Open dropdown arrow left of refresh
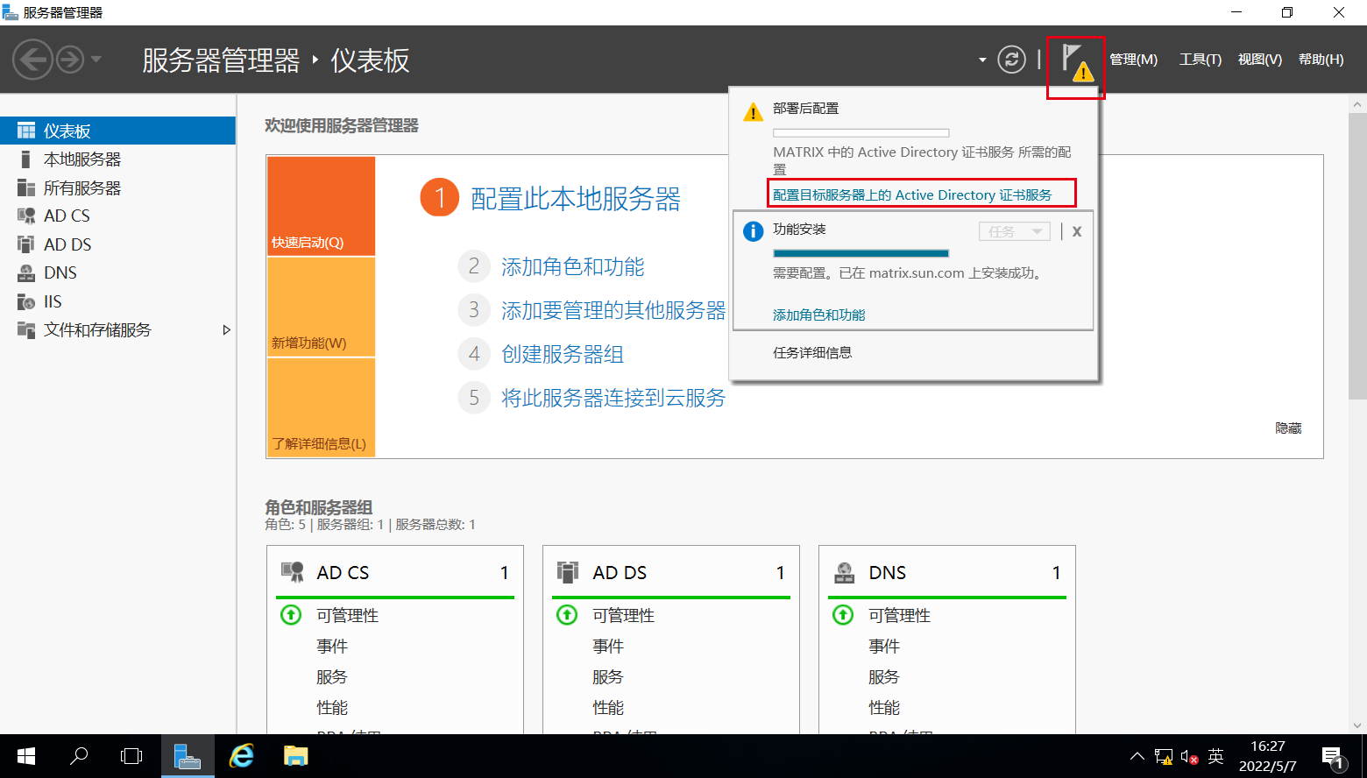Viewport: 1367px width, 778px height. click(x=982, y=60)
